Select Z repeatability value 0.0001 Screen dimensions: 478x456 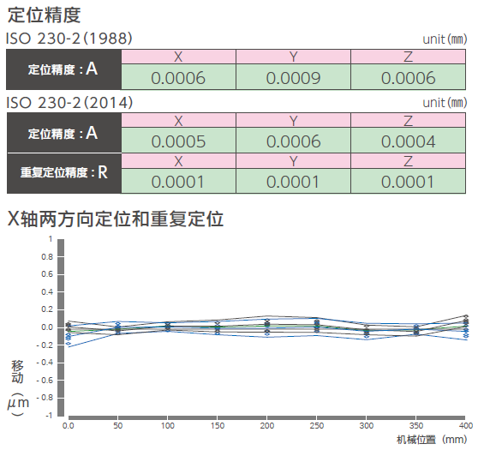click(408, 182)
